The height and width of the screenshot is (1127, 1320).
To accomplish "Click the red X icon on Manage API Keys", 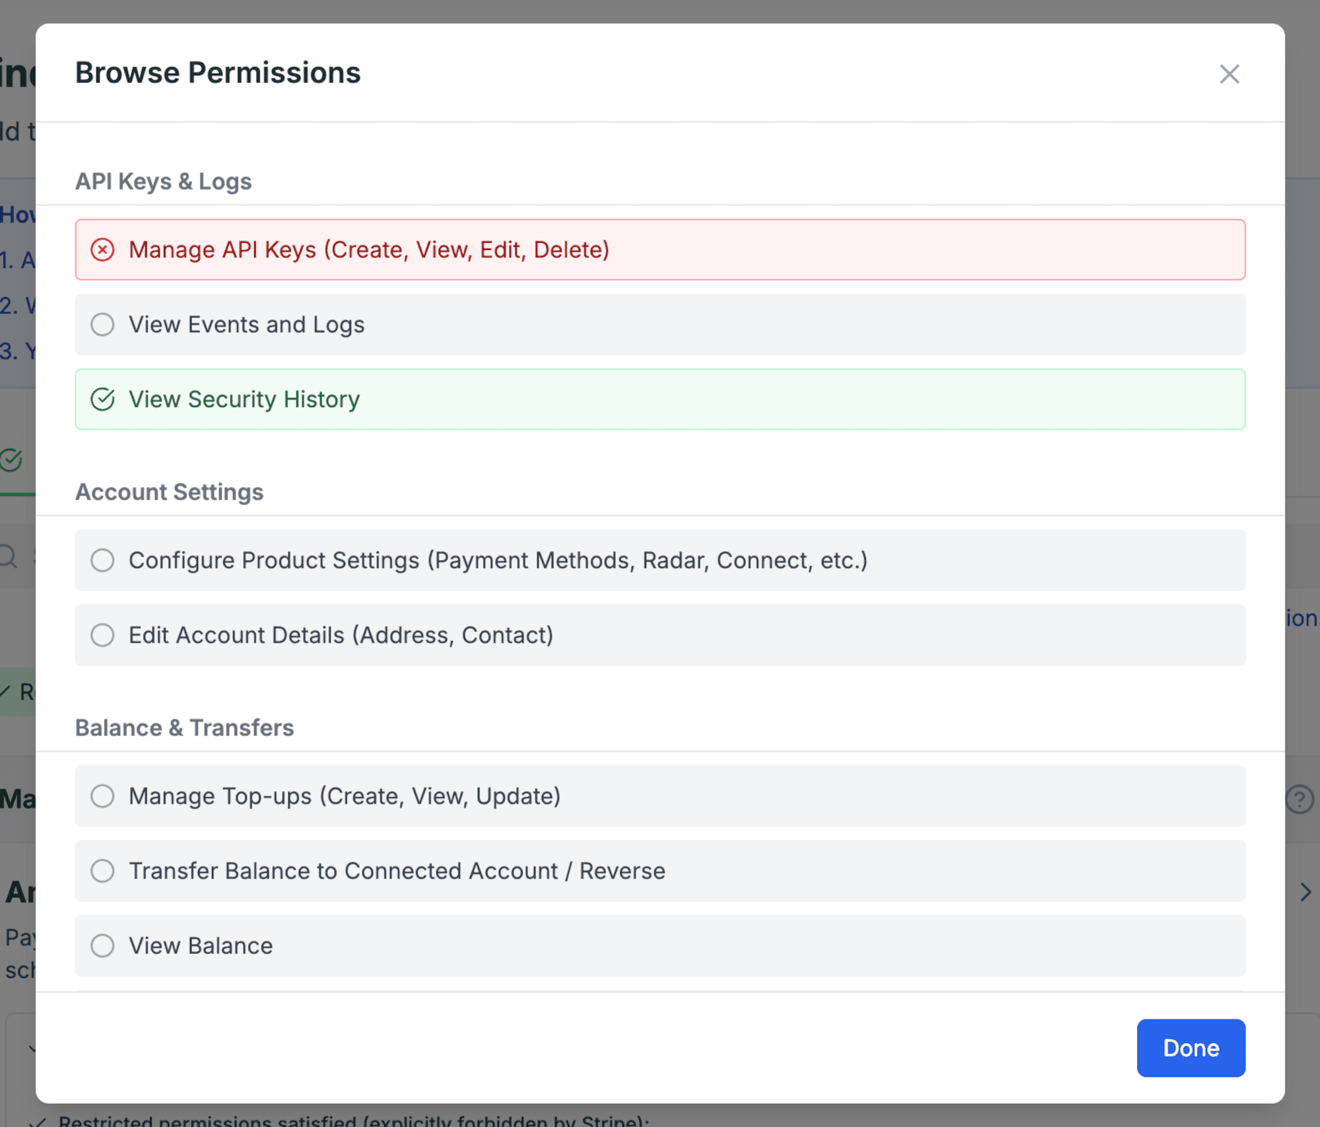I will [102, 250].
